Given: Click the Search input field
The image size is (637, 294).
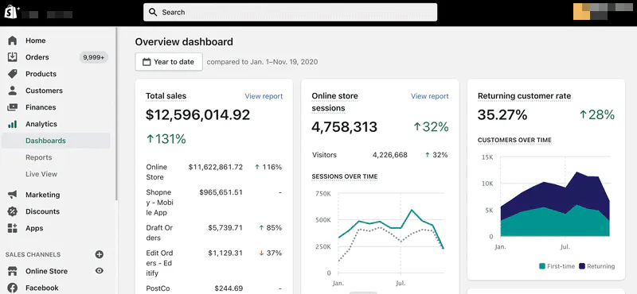Looking at the screenshot, I should point(290,12).
